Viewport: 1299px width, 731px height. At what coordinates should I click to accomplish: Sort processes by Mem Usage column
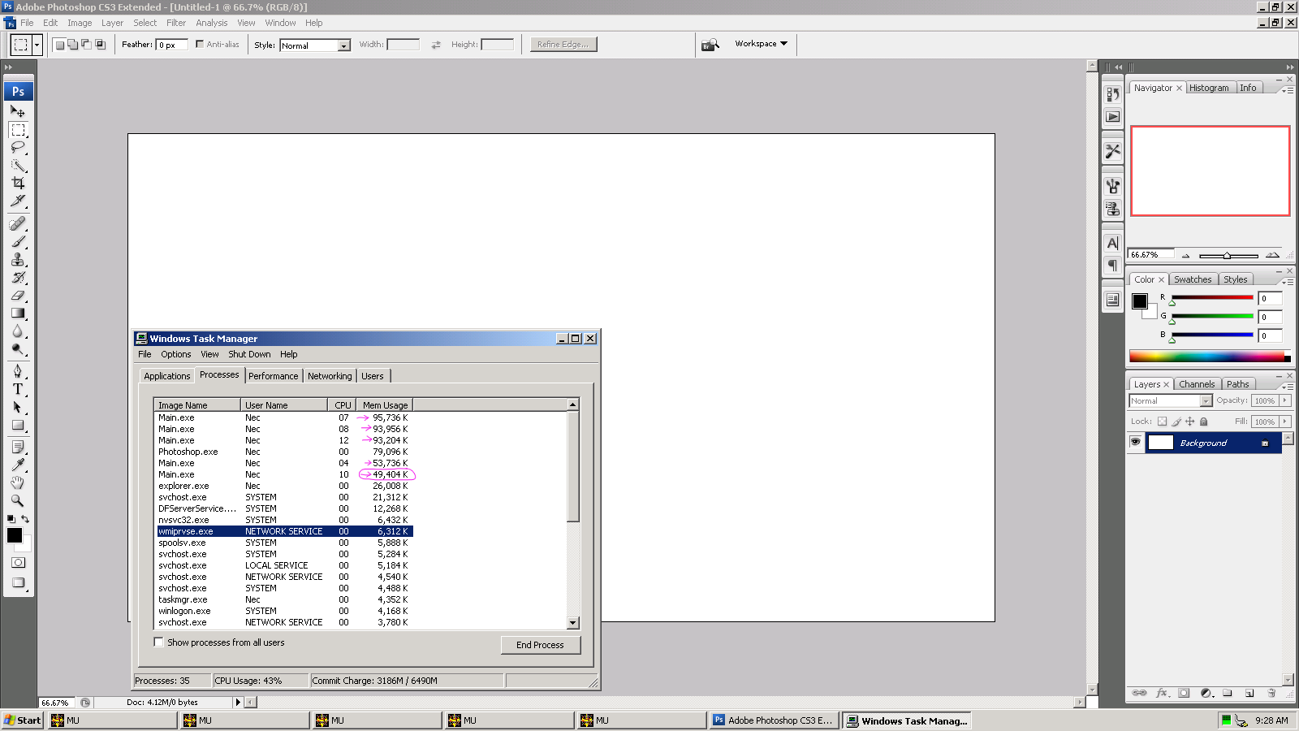(x=385, y=404)
